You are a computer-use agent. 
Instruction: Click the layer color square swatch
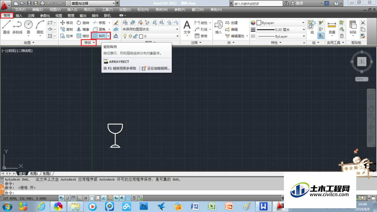pyautogui.click(x=141, y=36)
